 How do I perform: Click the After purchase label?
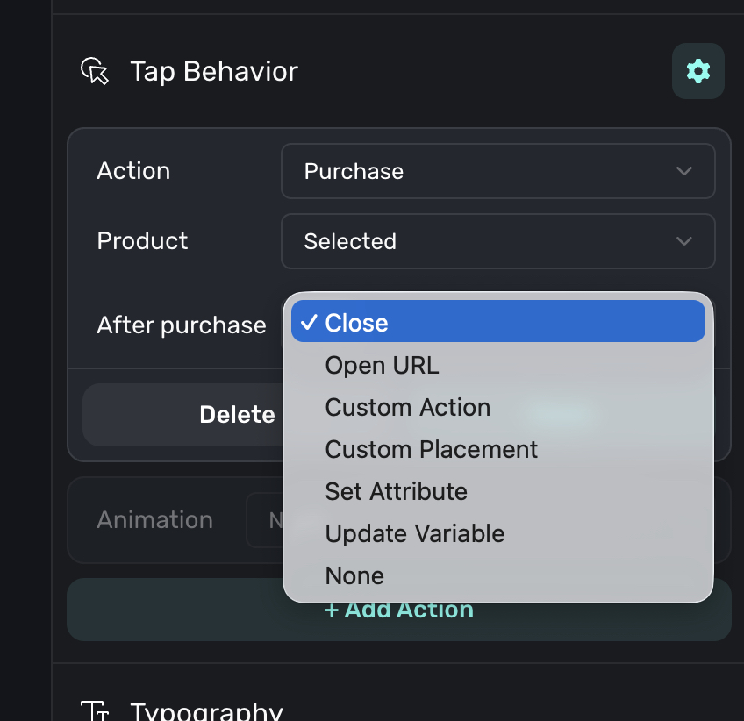pyautogui.click(x=182, y=325)
